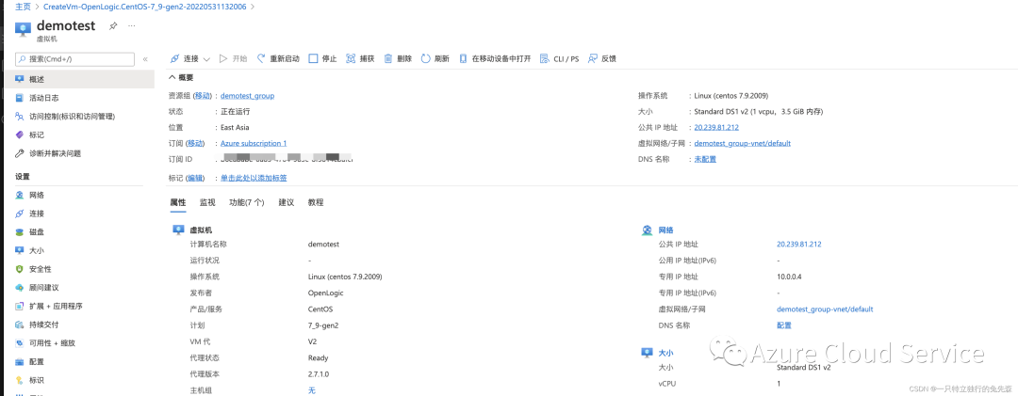Click the private IP value 10.0.0.4

790,277
